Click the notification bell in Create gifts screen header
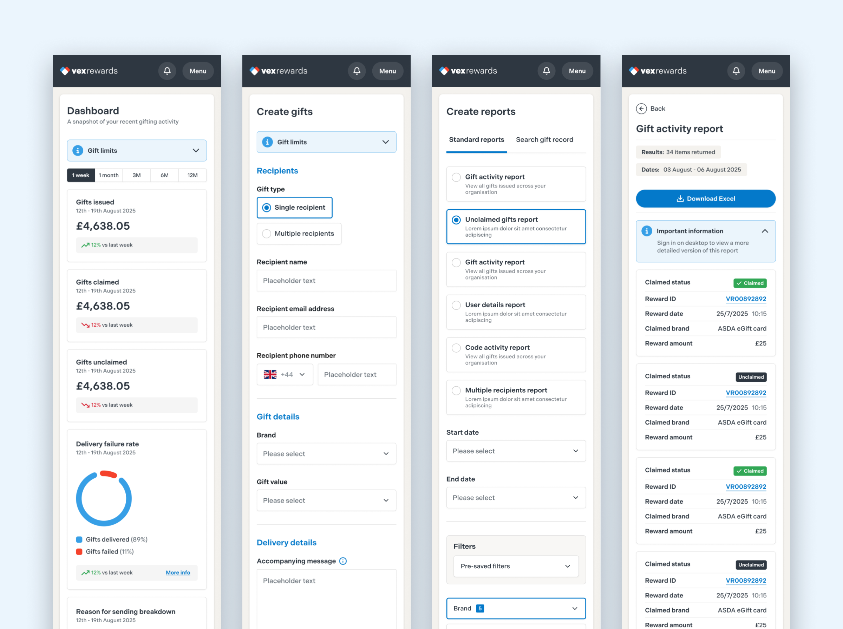Screen dimensions: 843x629 click(x=357, y=71)
